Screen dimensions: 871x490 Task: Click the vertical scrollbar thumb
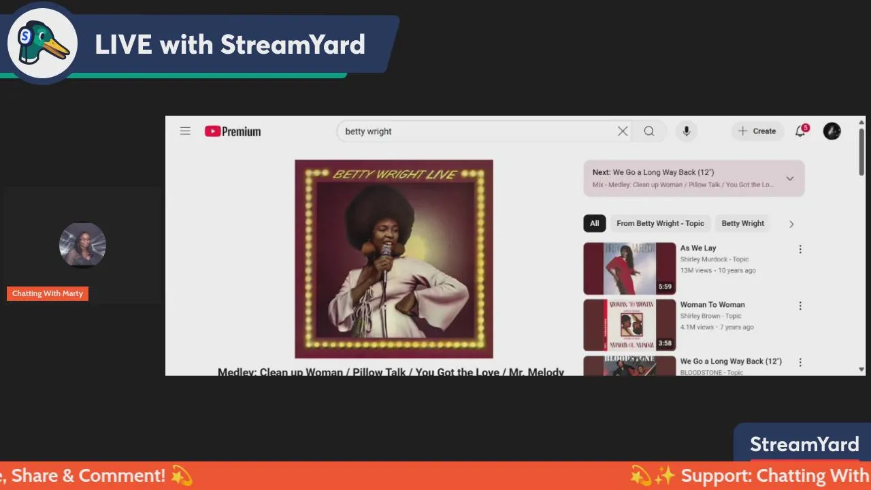(x=861, y=151)
